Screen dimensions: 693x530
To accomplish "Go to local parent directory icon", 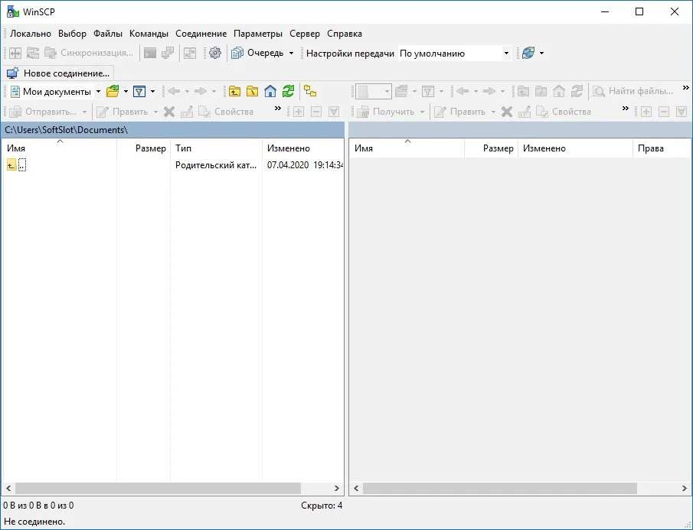I will pos(234,91).
